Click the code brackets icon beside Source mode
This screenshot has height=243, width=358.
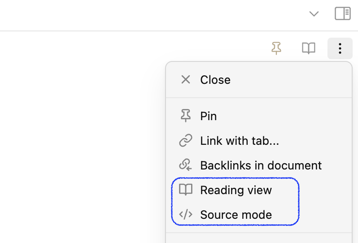tap(186, 214)
